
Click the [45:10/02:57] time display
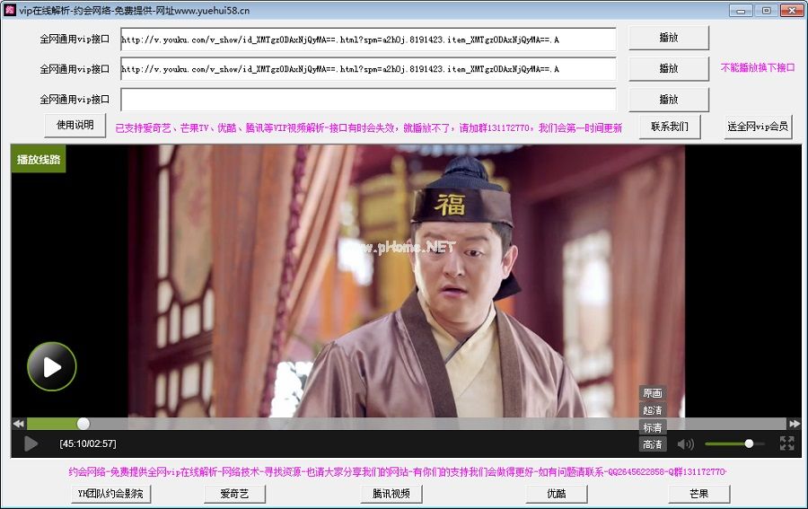pos(88,443)
